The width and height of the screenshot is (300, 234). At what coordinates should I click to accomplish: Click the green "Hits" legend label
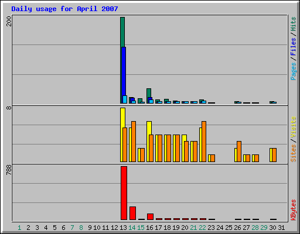click(x=293, y=24)
